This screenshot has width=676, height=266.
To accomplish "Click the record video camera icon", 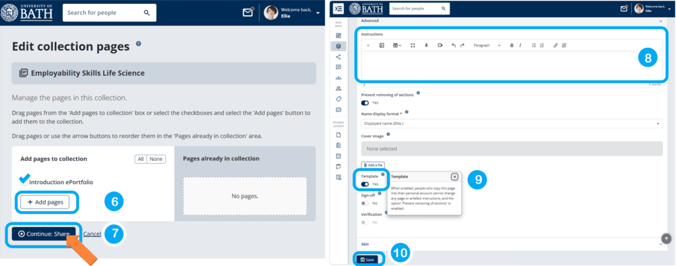I will coord(440,46).
